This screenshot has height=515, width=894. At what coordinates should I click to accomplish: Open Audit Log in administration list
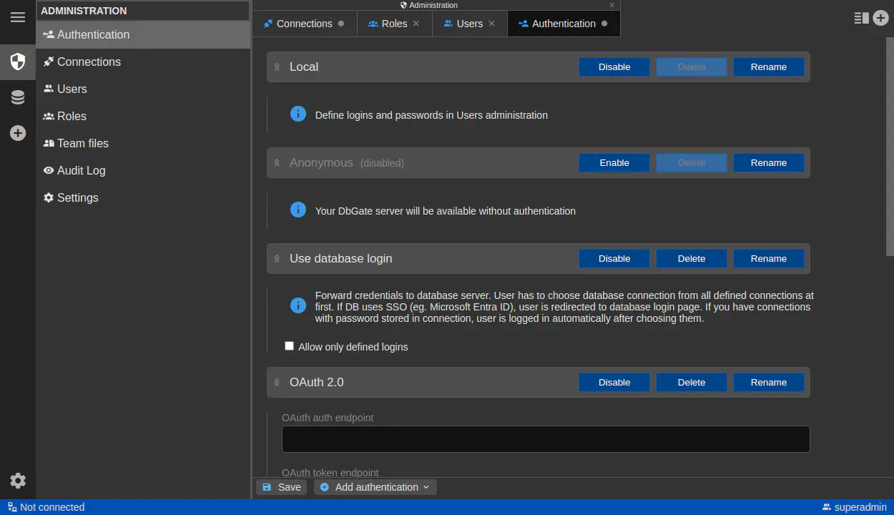81,170
